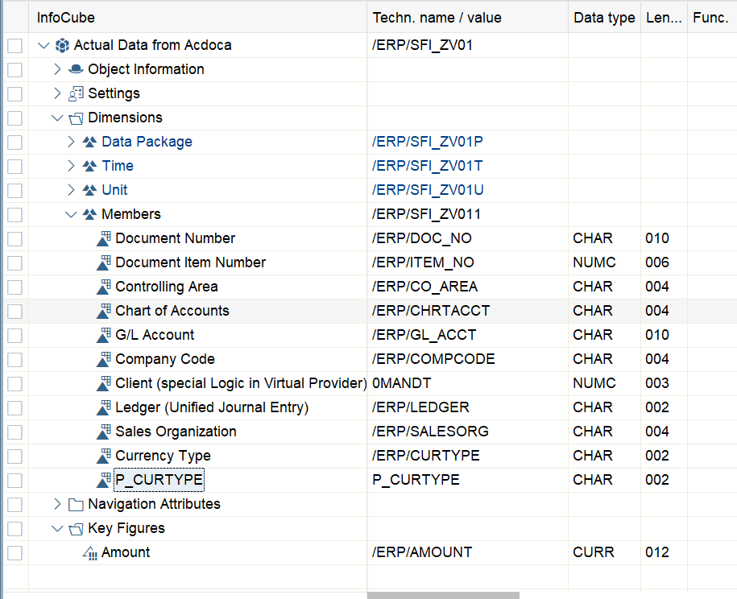Click the folder icon beside Navigation Attributes
This screenshot has height=599, width=737.
[x=76, y=505]
